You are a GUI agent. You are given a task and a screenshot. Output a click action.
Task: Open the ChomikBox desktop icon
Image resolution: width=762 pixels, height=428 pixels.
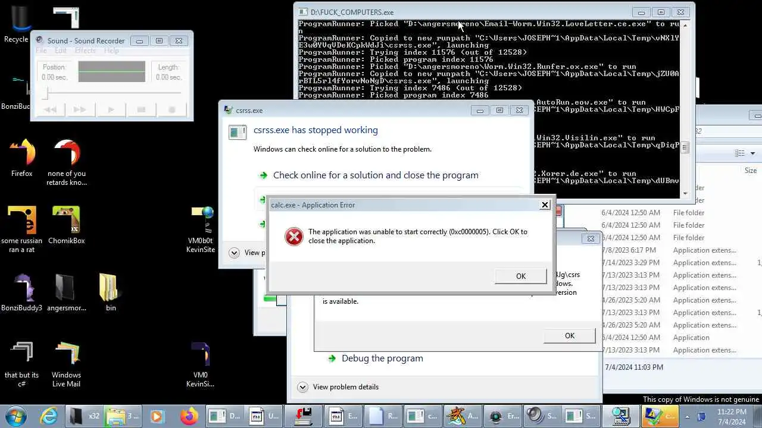tap(66, 226)
